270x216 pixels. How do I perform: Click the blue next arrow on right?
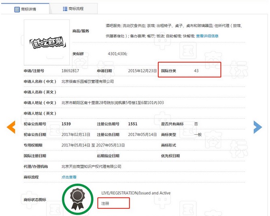tap(257, 127)
